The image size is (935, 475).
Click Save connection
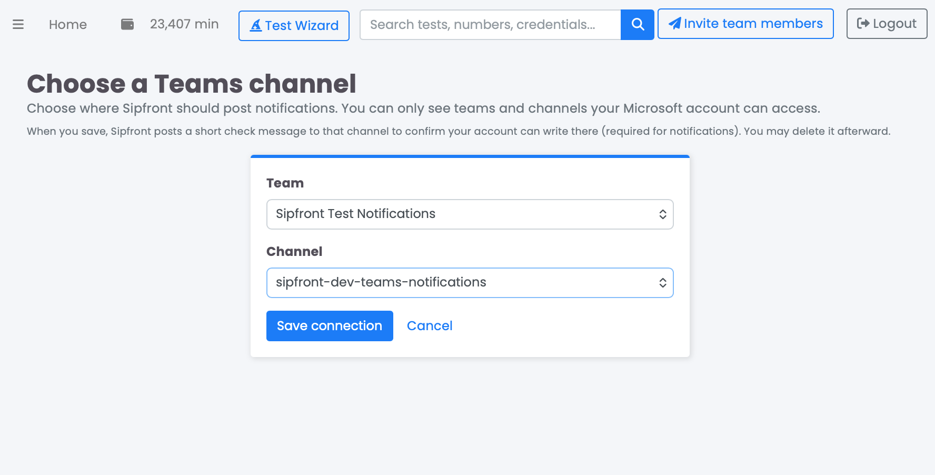(330, 325)
